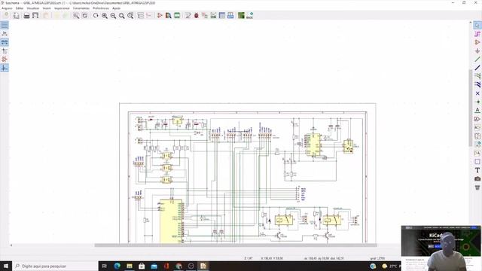
Task: Click the Generate netlist icon
Action: (213, 15)
